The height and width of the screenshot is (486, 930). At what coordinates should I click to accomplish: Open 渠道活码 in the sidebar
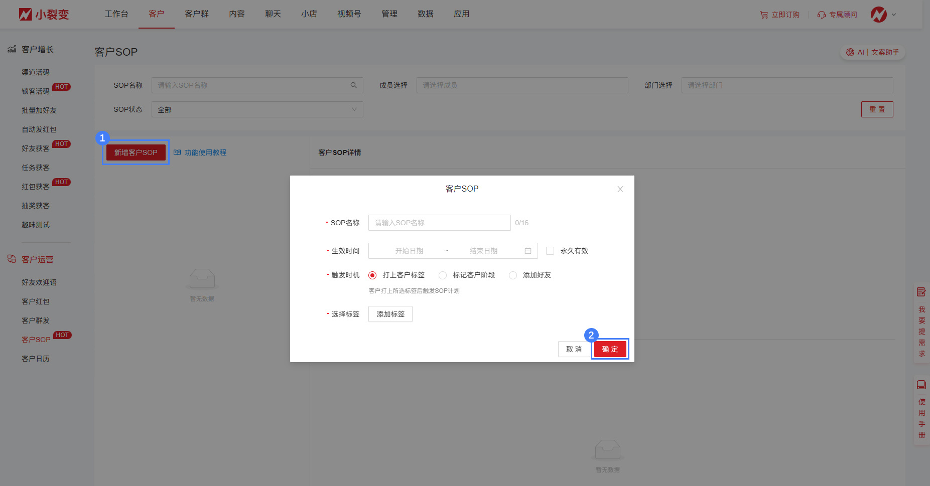tap(36, 72)
